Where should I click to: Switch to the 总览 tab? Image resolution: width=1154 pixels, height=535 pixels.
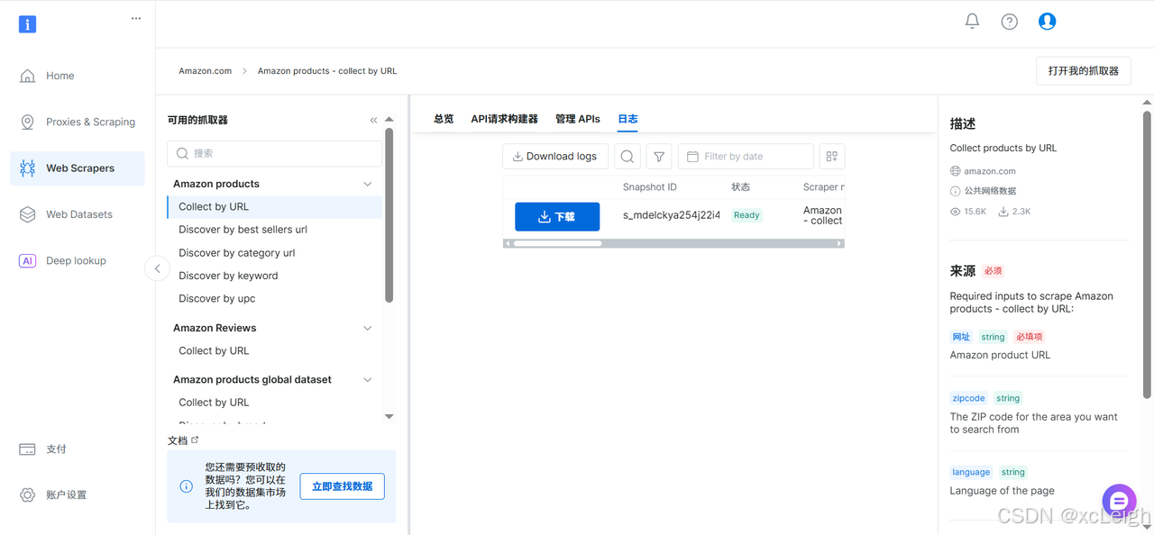(x=444, y=119)
